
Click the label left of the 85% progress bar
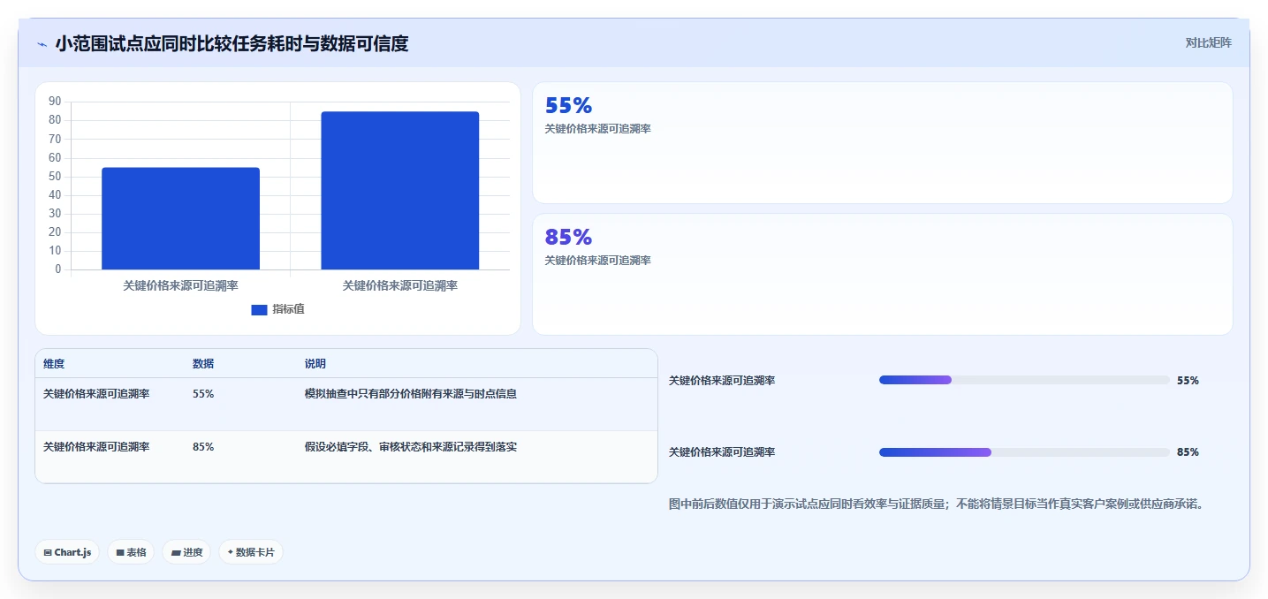722,452
